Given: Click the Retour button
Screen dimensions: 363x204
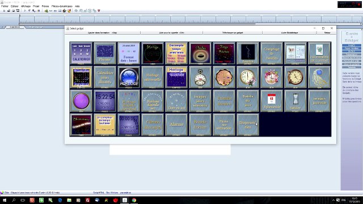Looking at the screenshot, I should coord(327,33).
